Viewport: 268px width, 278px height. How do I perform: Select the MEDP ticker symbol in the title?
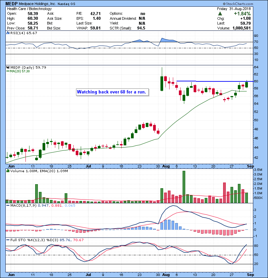tap(11, 4)
